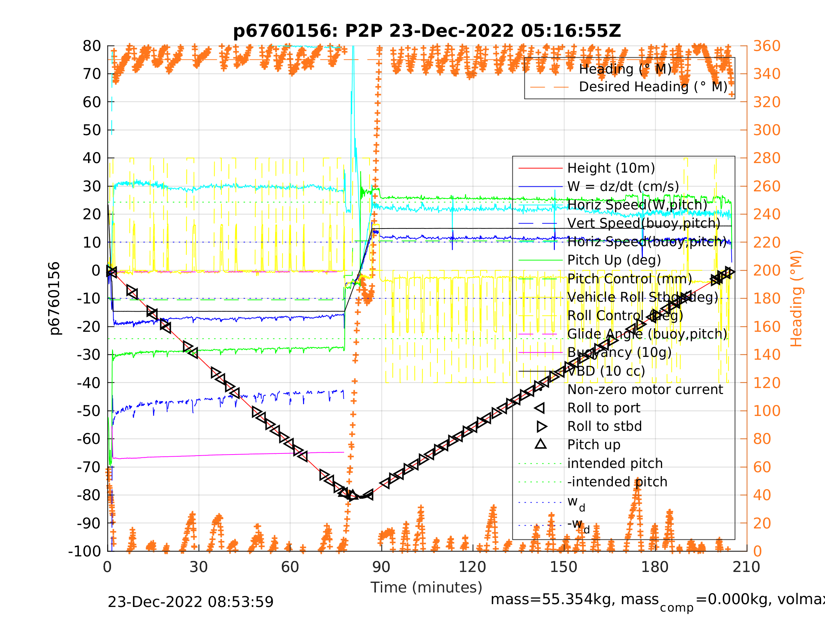Click the '210' tick on the time axis
This screenshot has width=825, height=619.
point(746,567)
